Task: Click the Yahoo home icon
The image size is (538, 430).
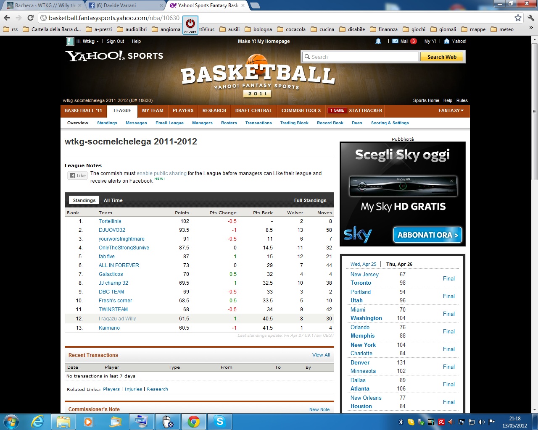Action: (447, 41)
